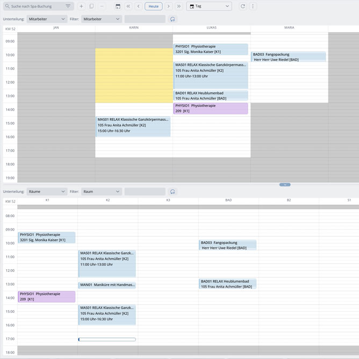Collapse the panel using the splitter chevron
The image size is (359, 359).
point(285,184)
